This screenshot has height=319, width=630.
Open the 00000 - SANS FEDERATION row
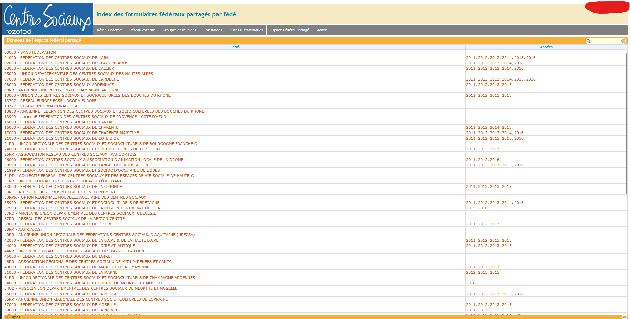30,52
